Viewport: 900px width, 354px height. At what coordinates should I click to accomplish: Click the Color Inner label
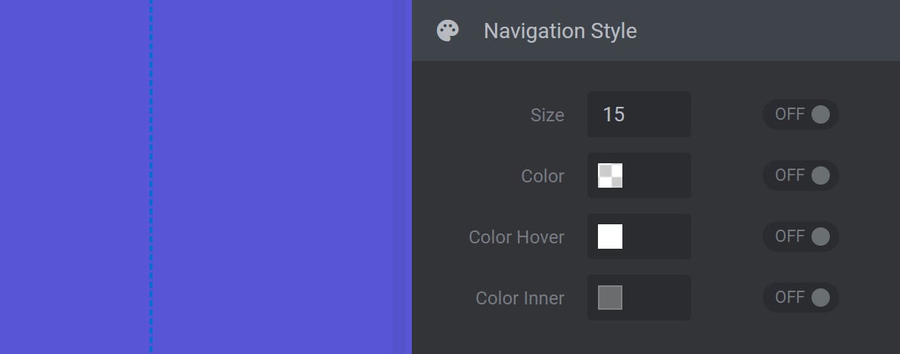[x=520, y=298]
